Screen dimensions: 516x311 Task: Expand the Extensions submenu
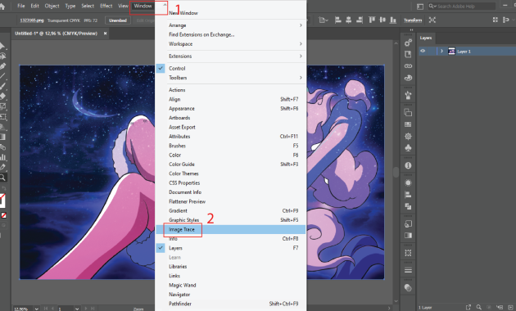(x=230, y=56)
